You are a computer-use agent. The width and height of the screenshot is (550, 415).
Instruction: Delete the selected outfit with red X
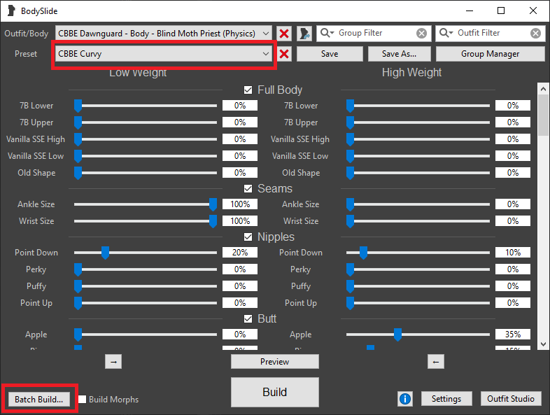click(x=284, y=34)
